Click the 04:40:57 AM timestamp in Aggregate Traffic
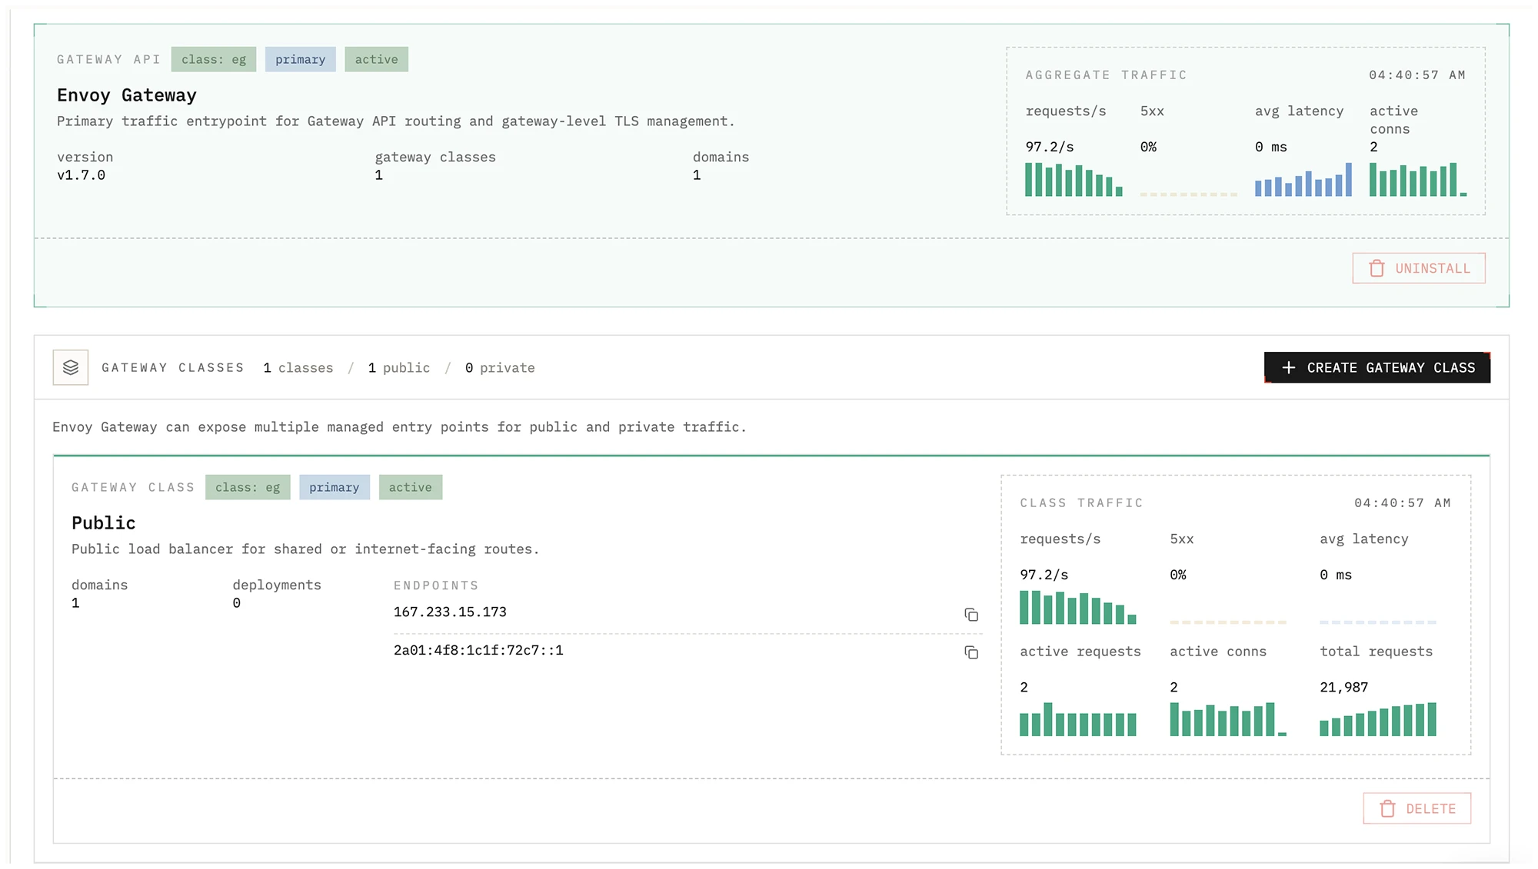Viewport: 1538px width, 869px height. pyautogui.click(x=1416, y=75)
